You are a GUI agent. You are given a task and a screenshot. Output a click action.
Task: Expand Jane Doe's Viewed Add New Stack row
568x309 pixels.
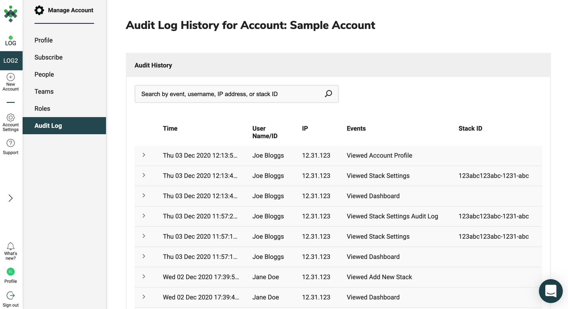144,277
